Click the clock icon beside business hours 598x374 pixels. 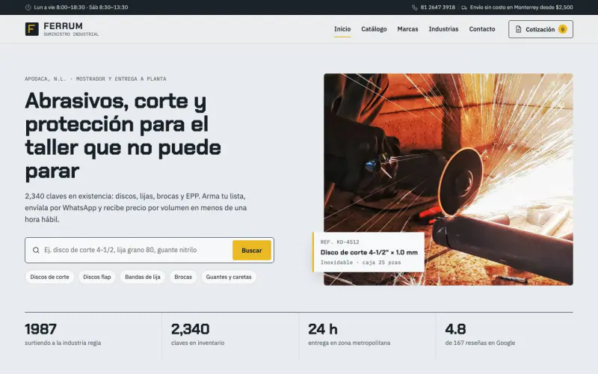click(x=28, y=7)
